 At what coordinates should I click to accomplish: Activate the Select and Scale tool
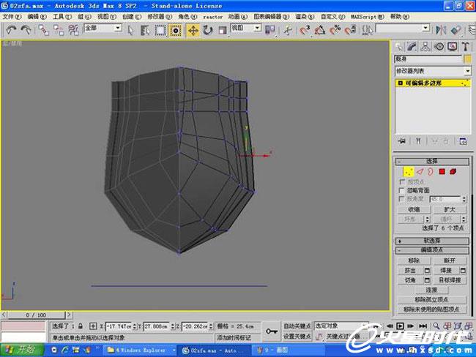point(223,30)
